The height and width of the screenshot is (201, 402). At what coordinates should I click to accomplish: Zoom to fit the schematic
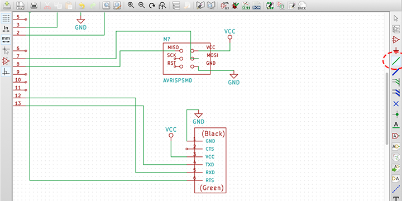(x=162, y=5)
